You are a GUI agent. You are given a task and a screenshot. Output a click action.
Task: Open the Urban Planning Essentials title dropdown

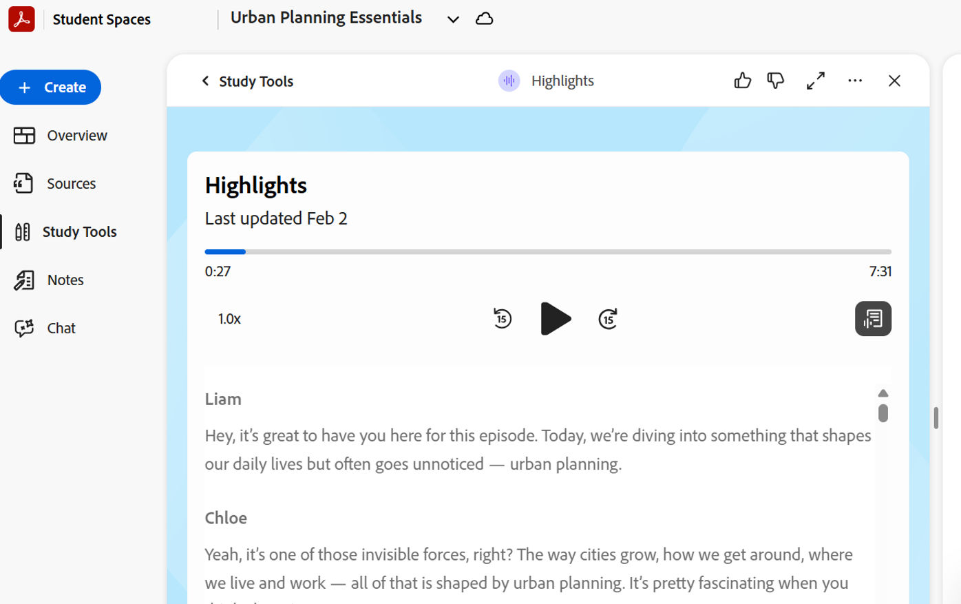[453, 19]
